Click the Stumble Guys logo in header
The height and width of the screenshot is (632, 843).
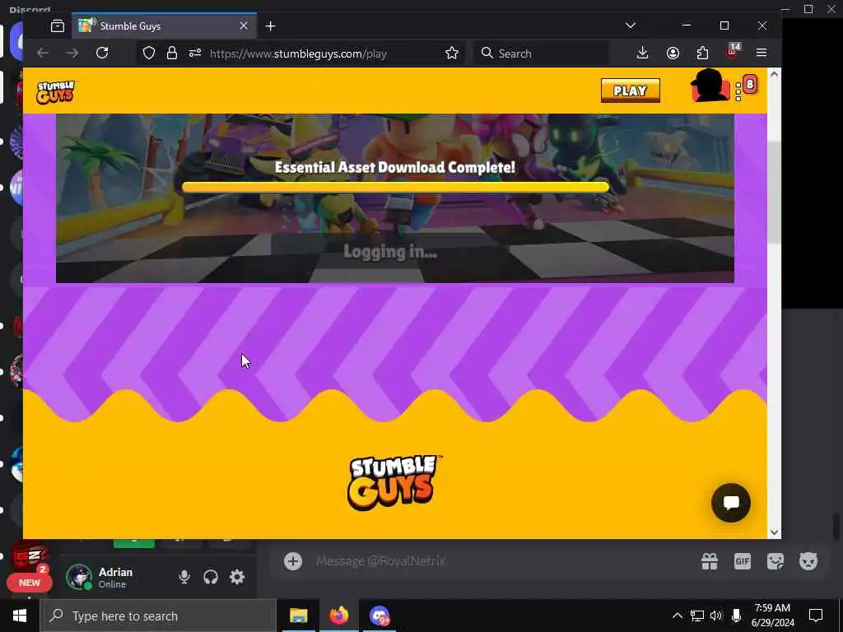[x=56, y=92]
